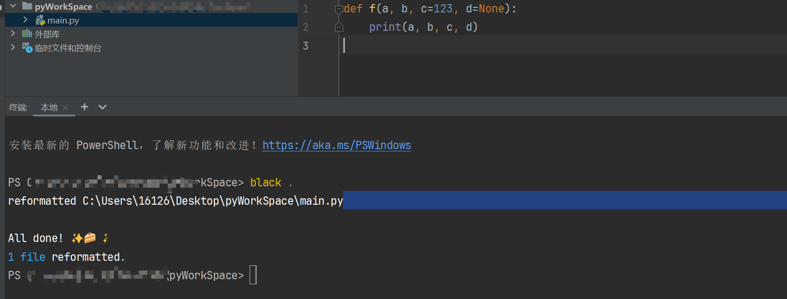Click the def f(a, b, c=123, d=None) line

tap(430, 9)
